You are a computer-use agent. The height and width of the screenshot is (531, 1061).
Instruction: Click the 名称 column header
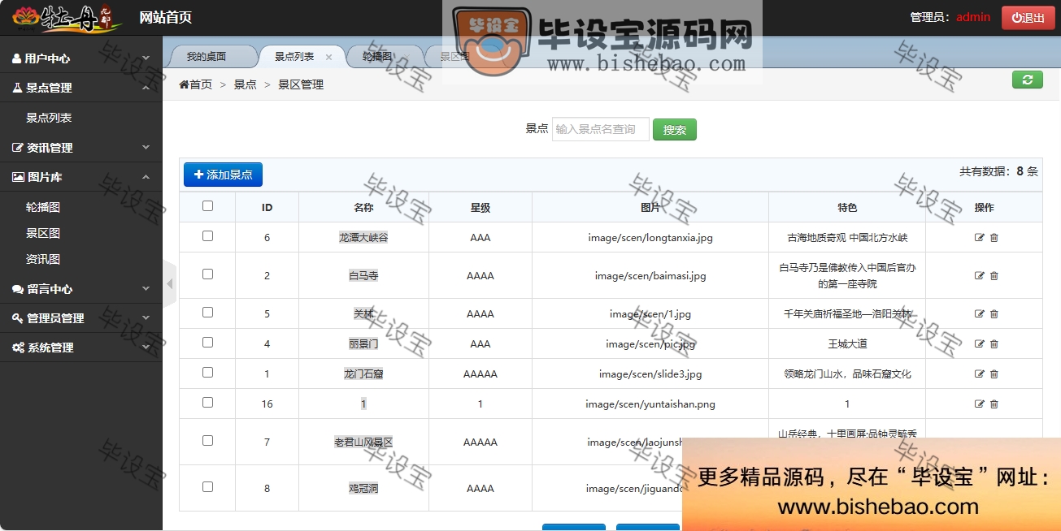pos(363,208)
